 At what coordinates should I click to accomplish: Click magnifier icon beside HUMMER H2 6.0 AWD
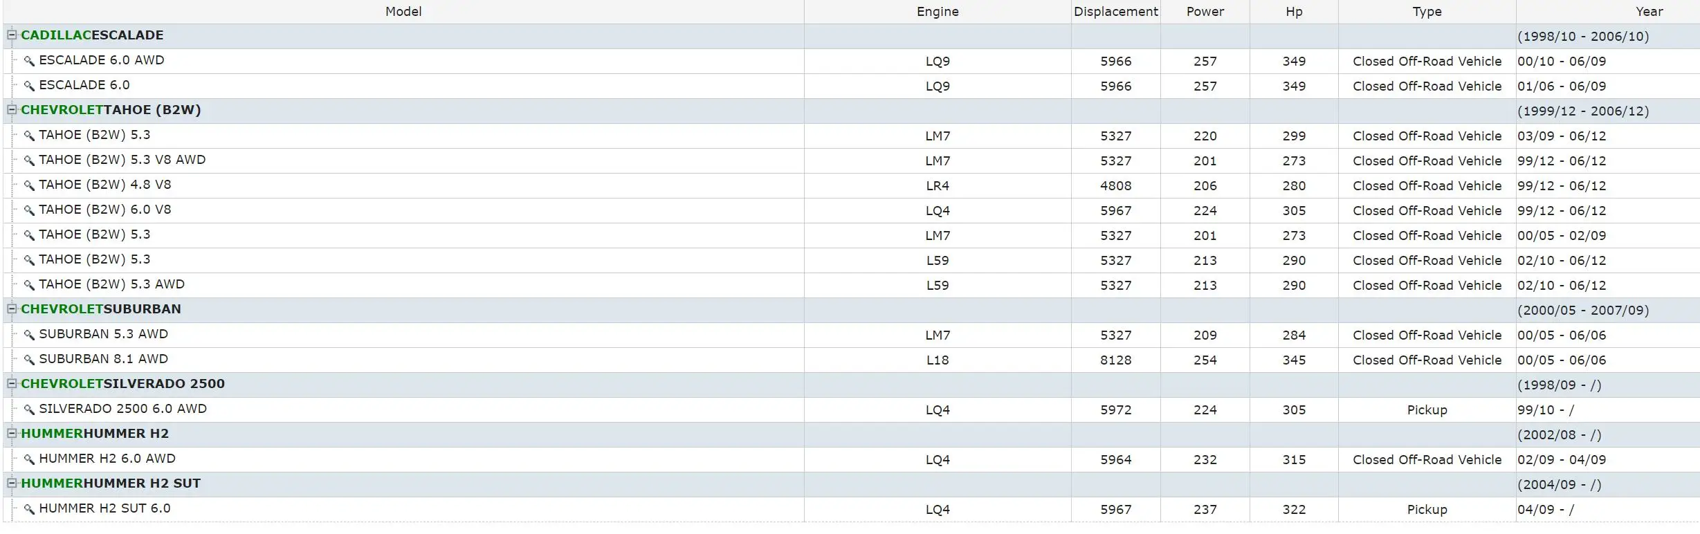(x=29, y=459)
